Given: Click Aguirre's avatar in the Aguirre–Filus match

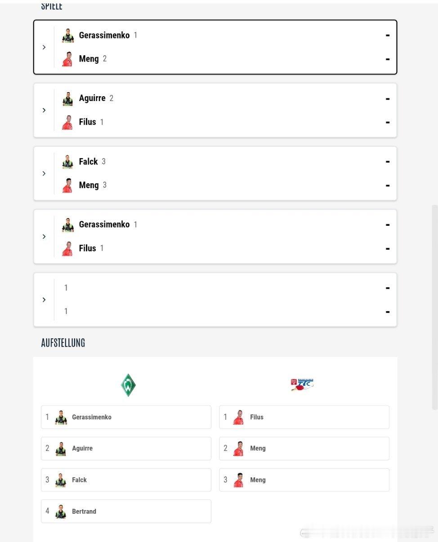Looking at the screenshot, I should click(67, 99).
